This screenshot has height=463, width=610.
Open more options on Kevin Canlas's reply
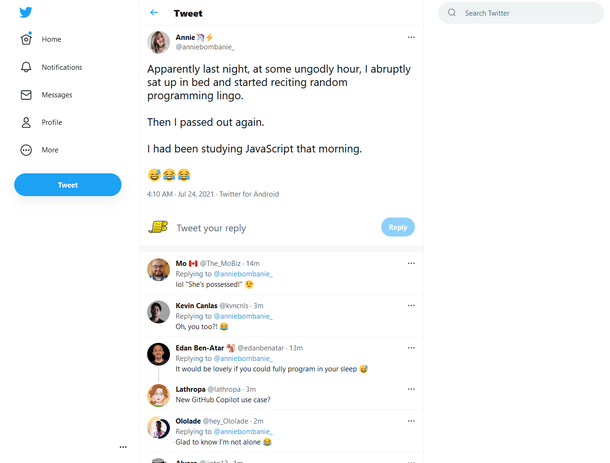tap(411, 305)
